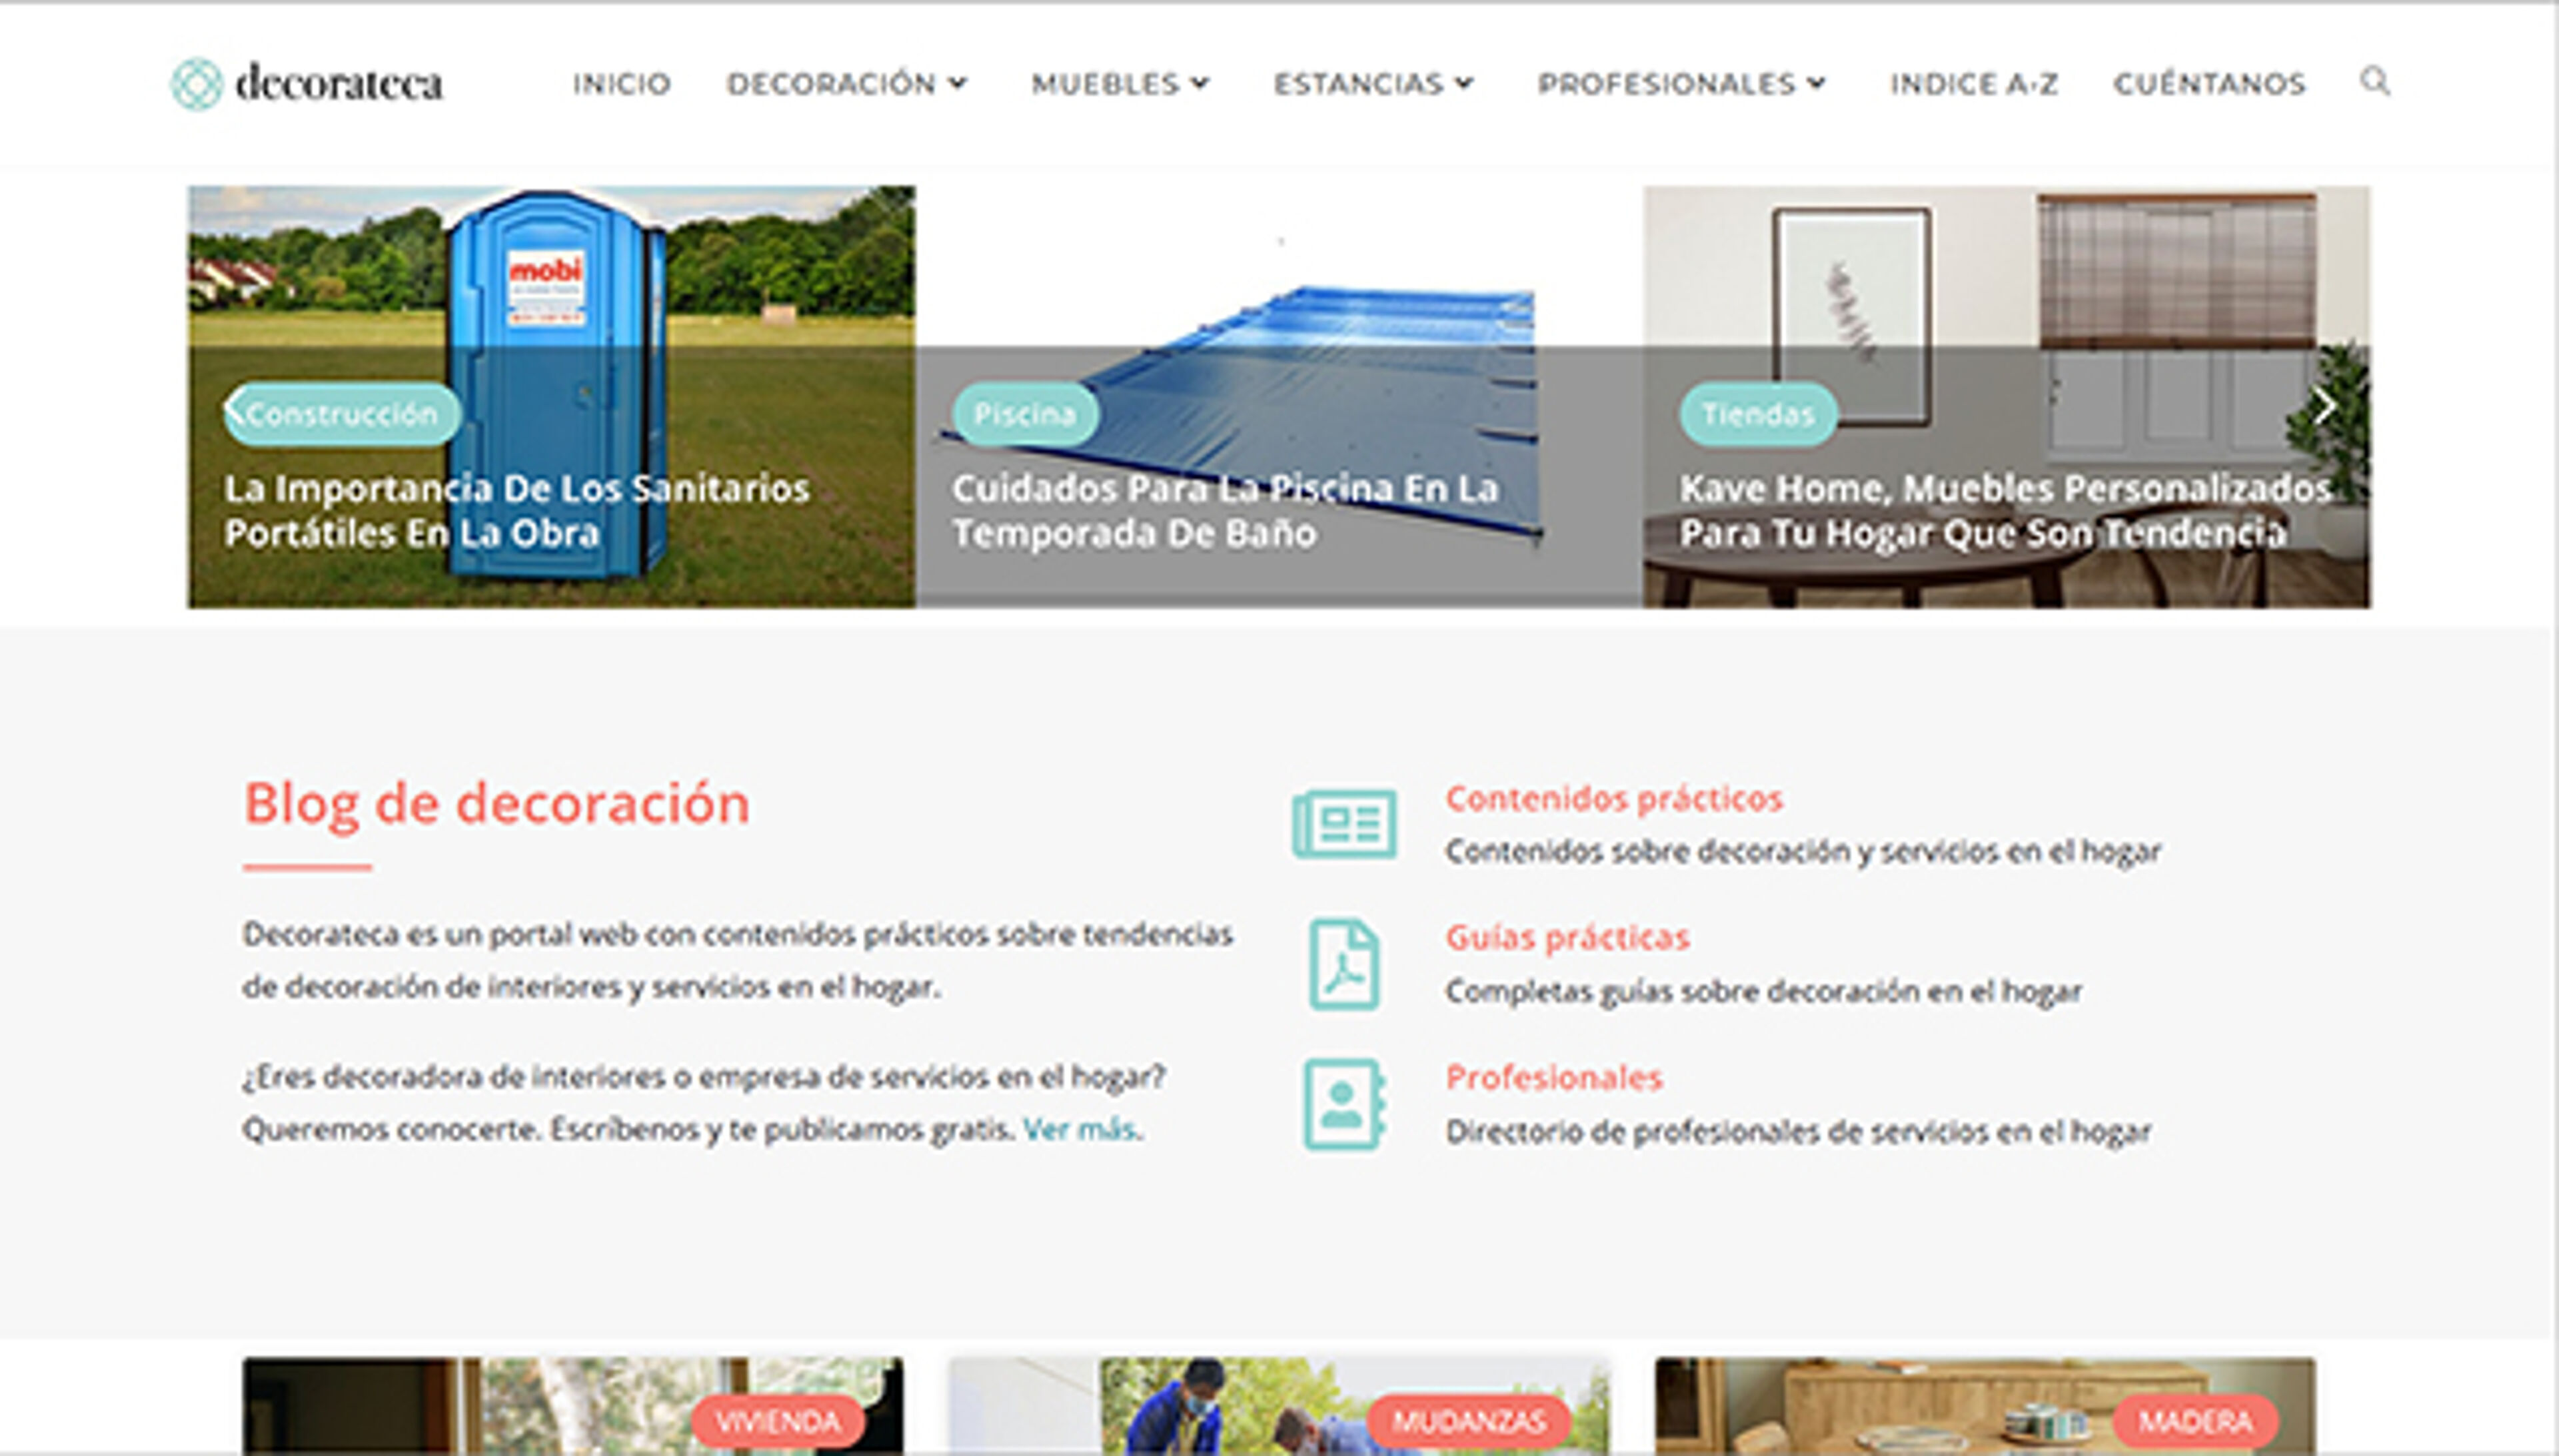This screenshot has width=2559, height=1456.
Task: Select INICIO in the navigation bar
Action: click(x=620, y=84)
